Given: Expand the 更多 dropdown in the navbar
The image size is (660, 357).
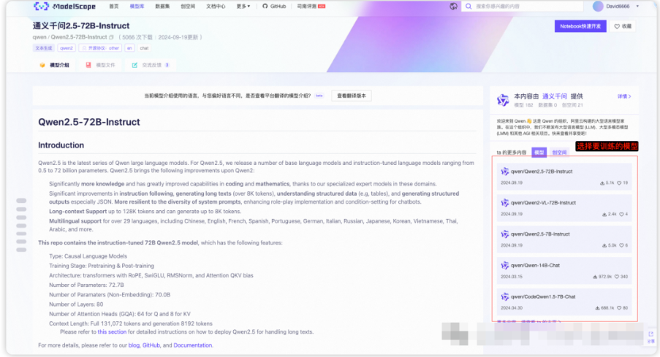Looking at the screenshot, I should [243, 7].
